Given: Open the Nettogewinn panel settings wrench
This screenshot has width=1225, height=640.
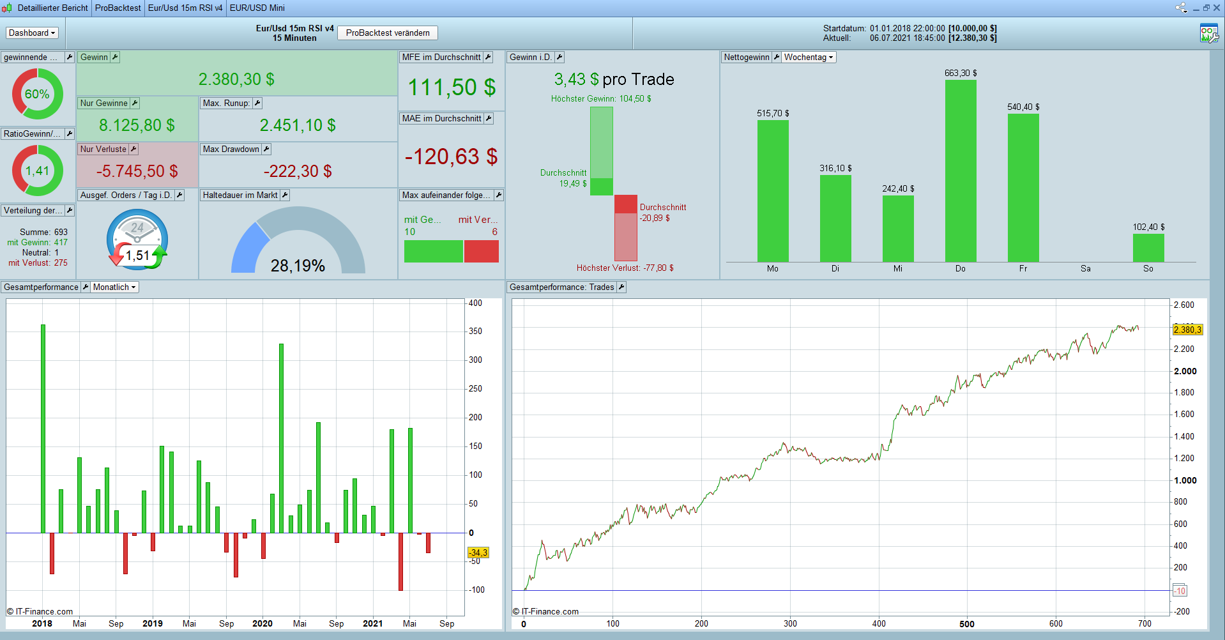Looking at the screenshot, I should (x=777, y=57).
